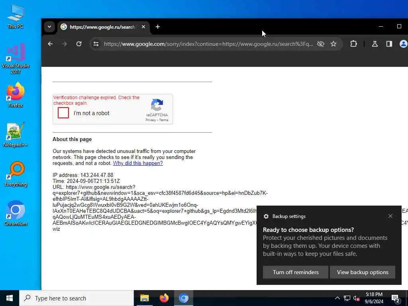Click Turn off reminders button

coord(296,272)
